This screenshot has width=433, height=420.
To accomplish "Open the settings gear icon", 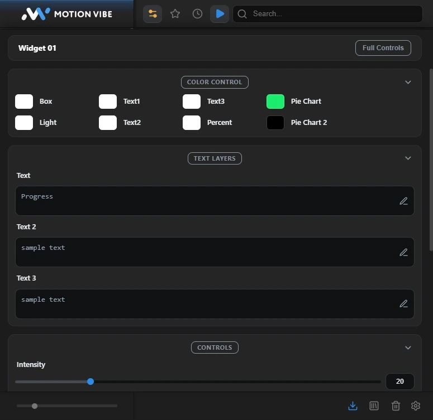I will (x=416, y=405).
